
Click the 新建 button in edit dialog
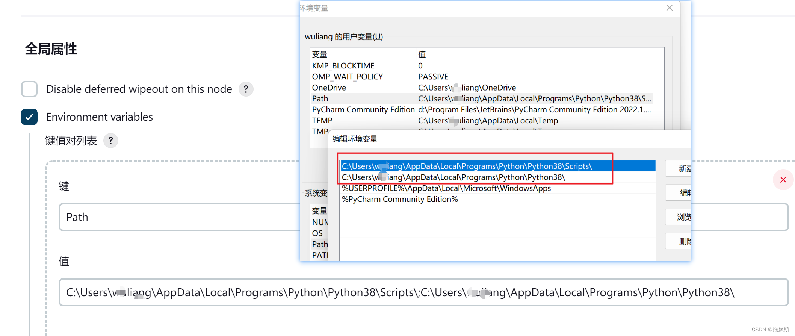678,168
